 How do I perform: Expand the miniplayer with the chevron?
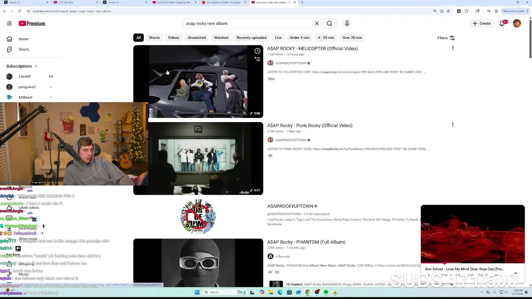(516, 273)
